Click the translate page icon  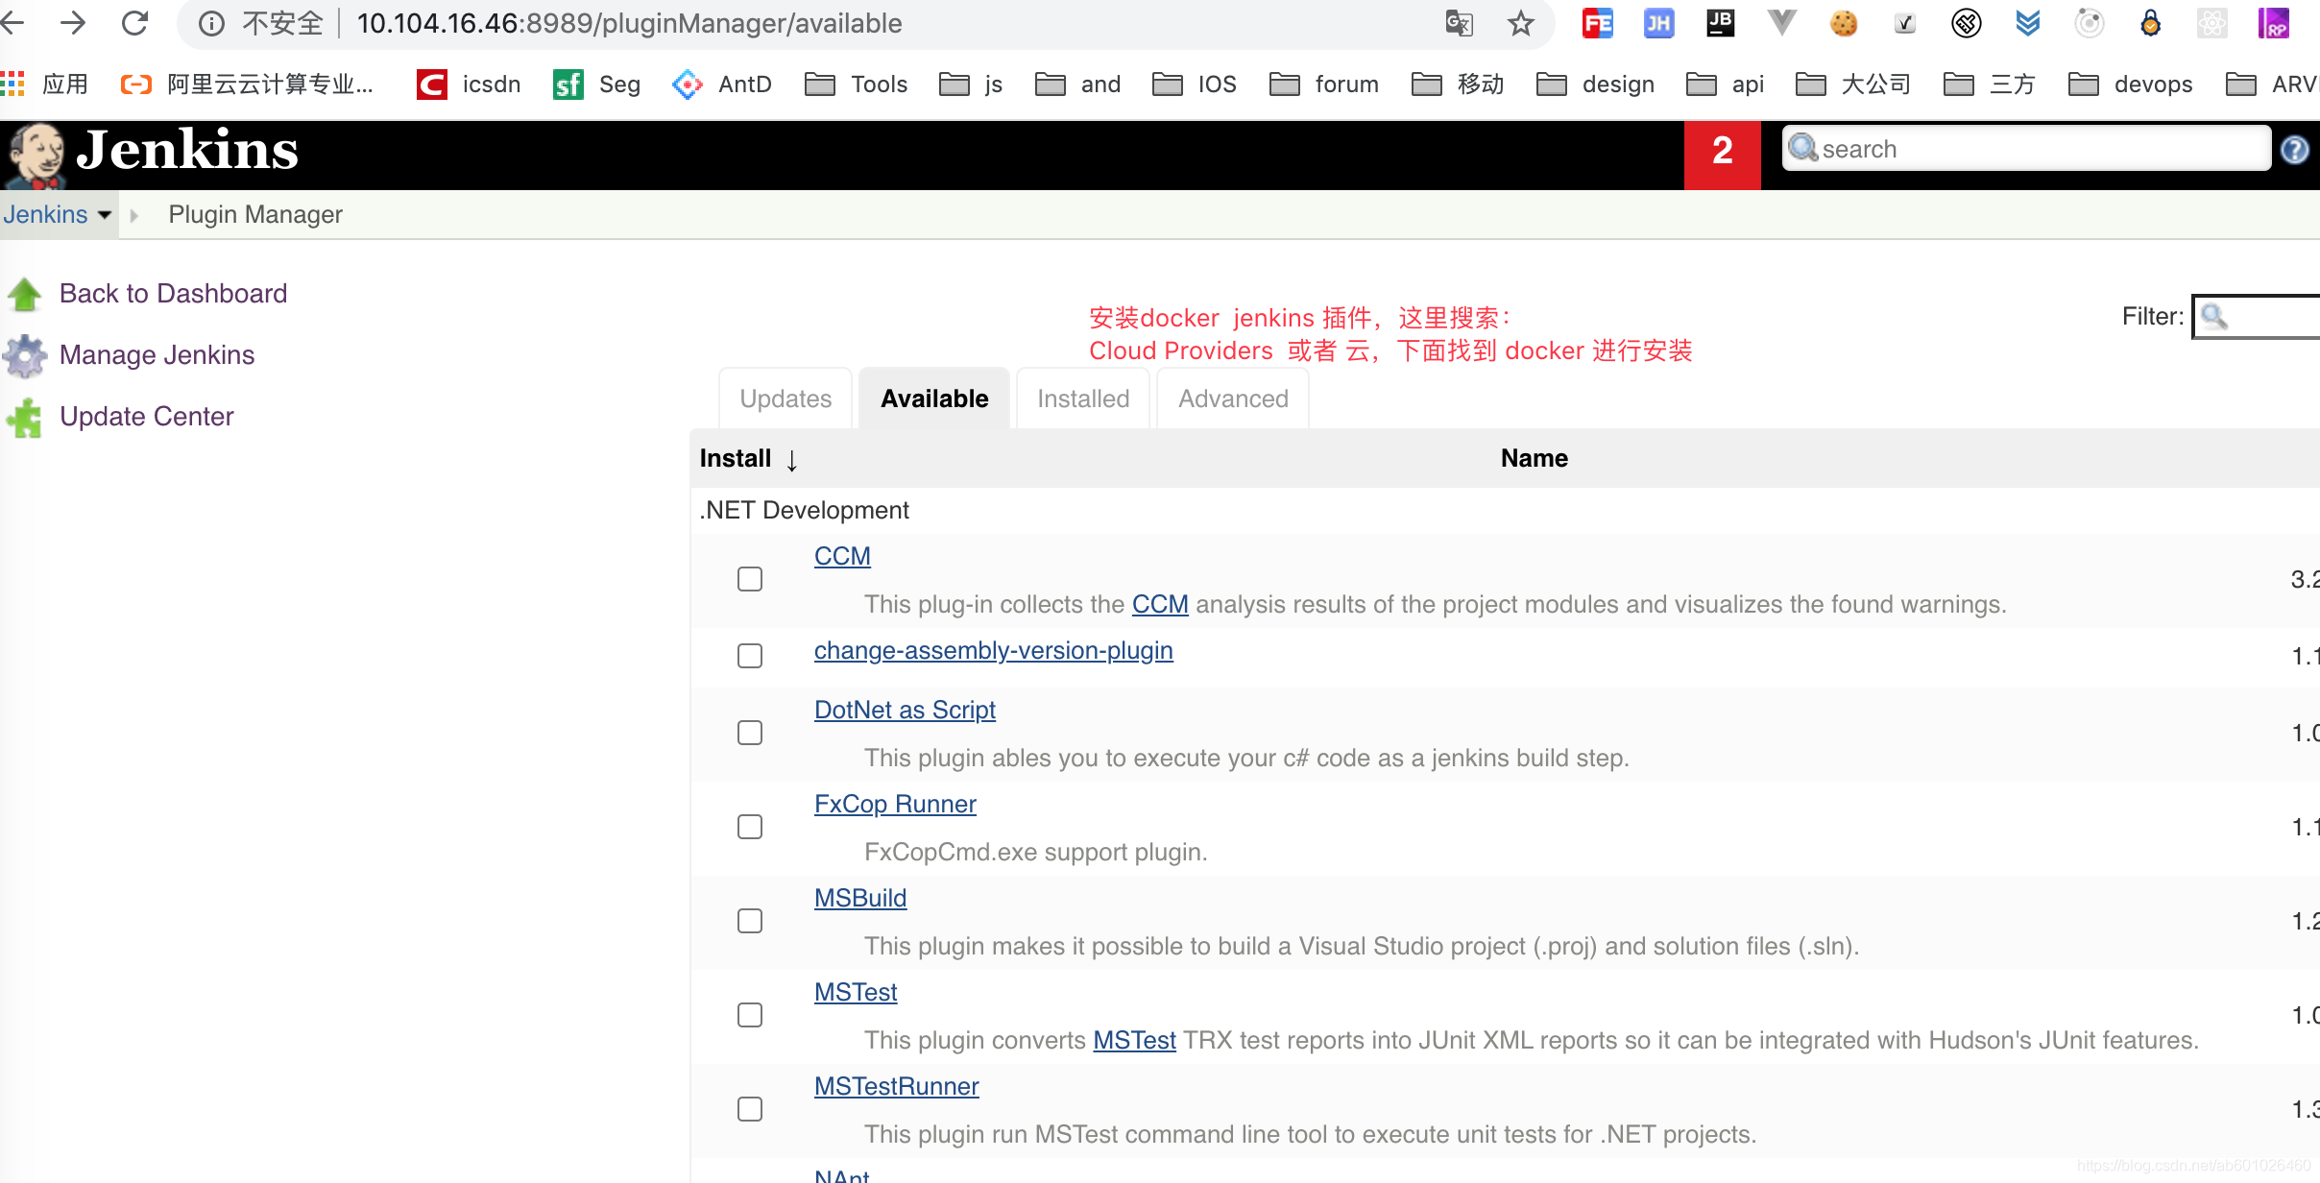coord(1459,23)
